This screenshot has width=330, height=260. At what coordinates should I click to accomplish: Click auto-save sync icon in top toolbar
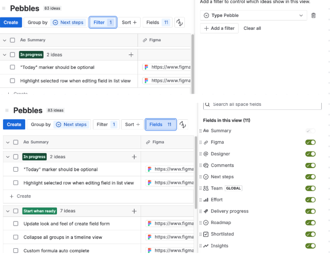[x=180, y=22]
